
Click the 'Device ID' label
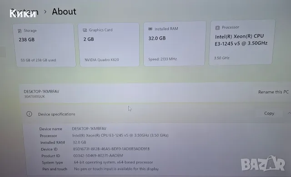coord(49,149)
